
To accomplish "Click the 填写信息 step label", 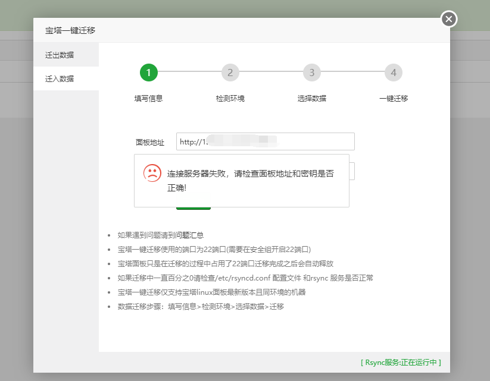I will click(x=149, y=98).
